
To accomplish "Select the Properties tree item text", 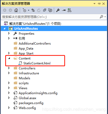I will coord(27,34).
